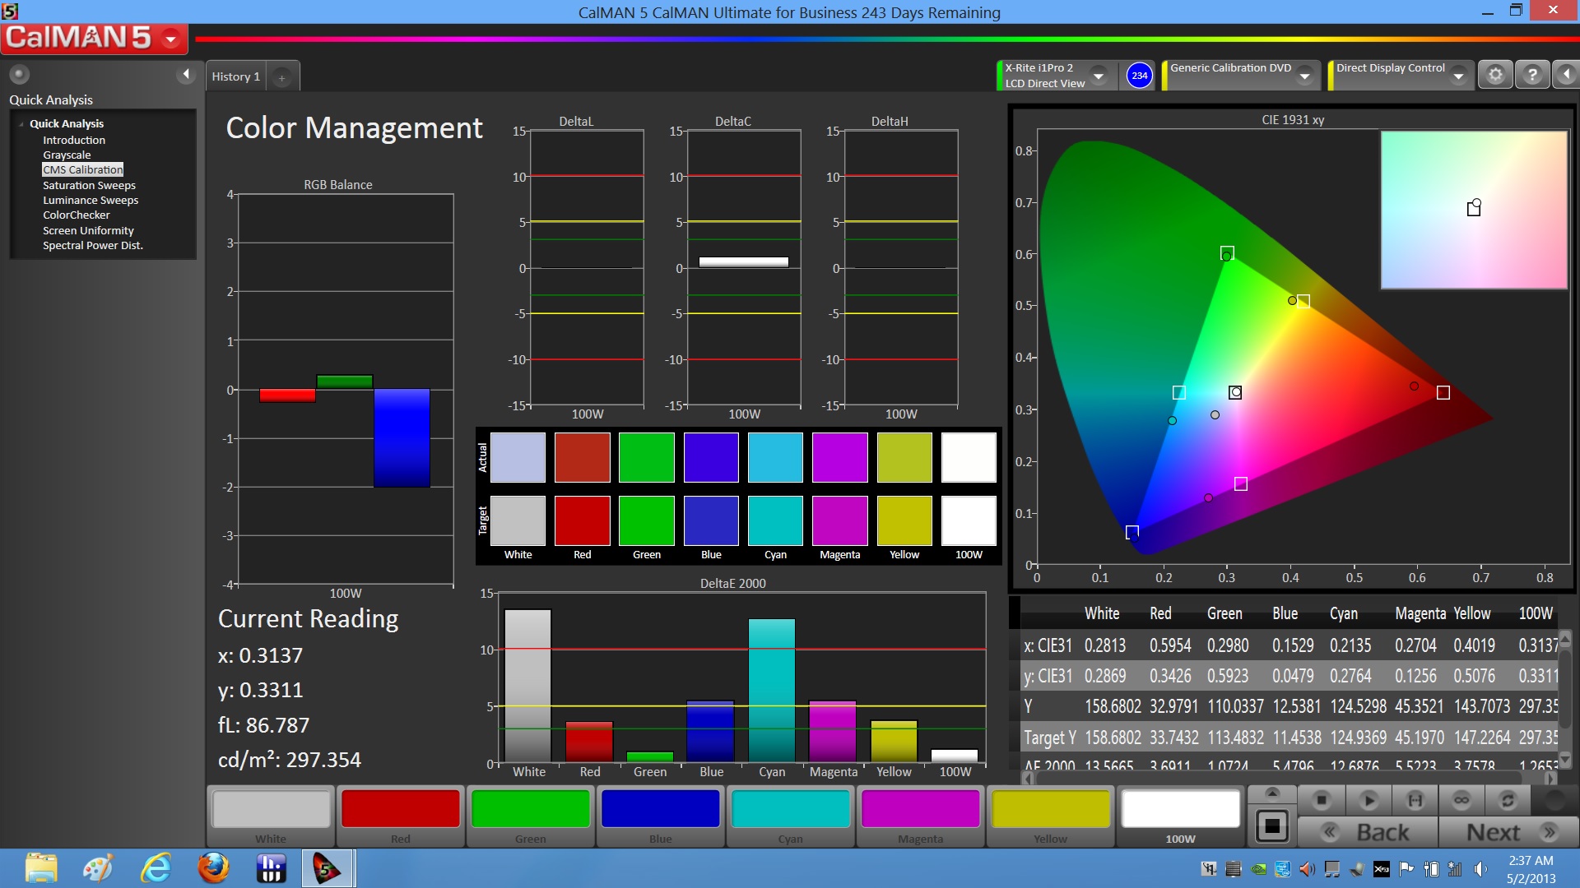Add a new history tab
The height and width of the screenshot is (888, 1580).
point(281,77)
